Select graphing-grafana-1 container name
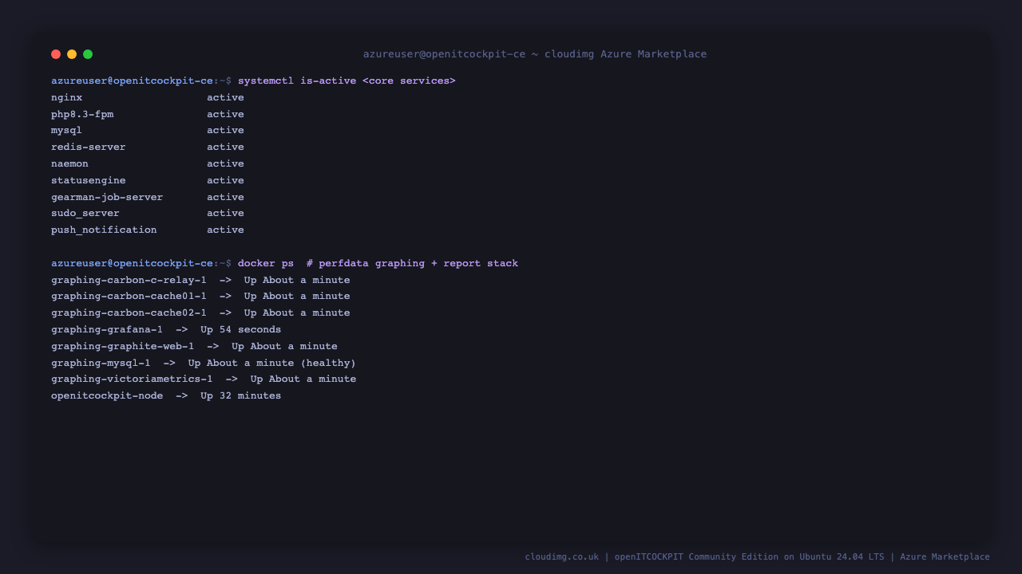 pyautogui.click(x=107, y=329)
